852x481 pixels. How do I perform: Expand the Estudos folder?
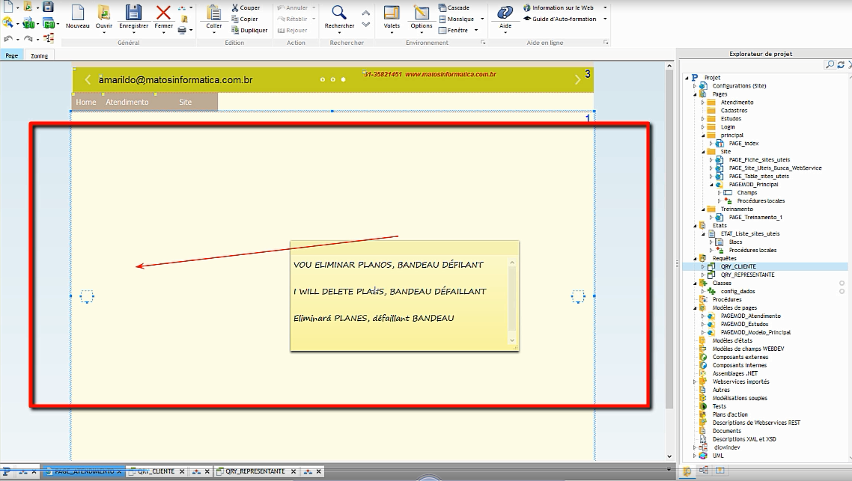pos(702,118)
